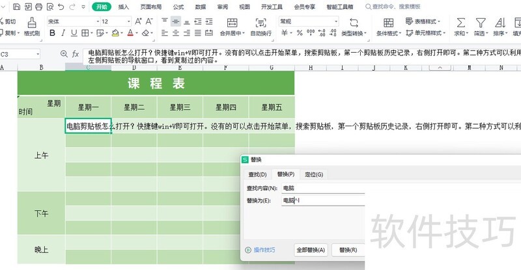This screenshot has width=521, height=270.
Task: Click the Filter (筛选) funnel icon
Action: pos(481,23)
